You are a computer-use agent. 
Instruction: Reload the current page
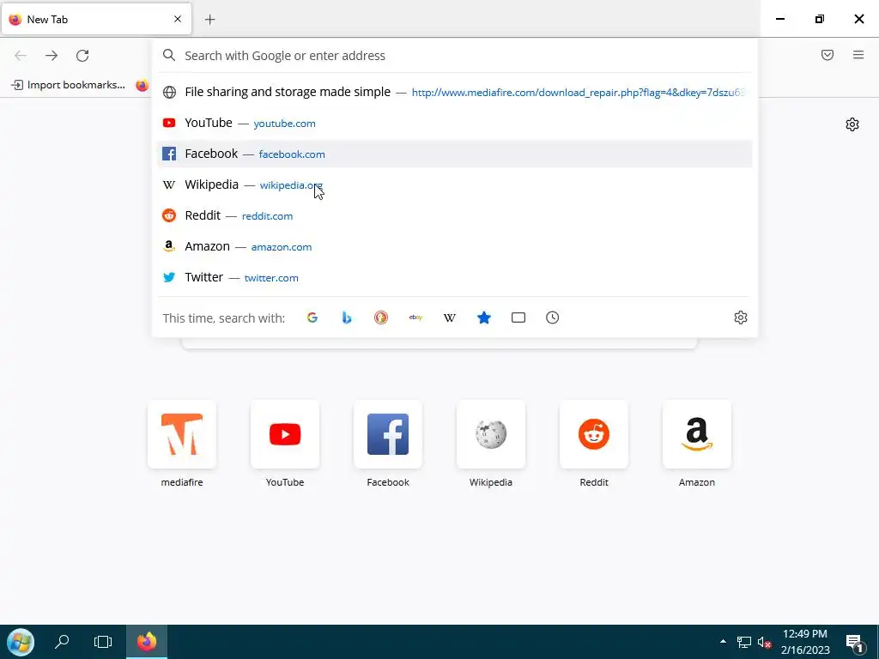tap(82, 56)
